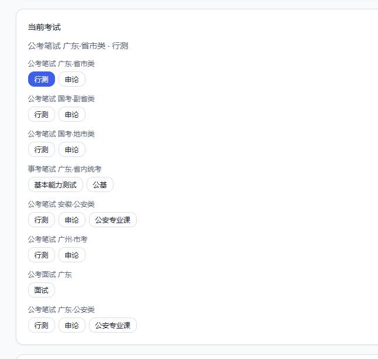The height and width of the screenshot is (359, 378).
Task: Choose 行测 under 国考·副省类
Action: pos(42,114)
